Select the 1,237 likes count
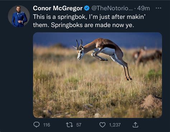Image resolution: width=170 pixels, height=132 pixels. click(x=115, y=125)
